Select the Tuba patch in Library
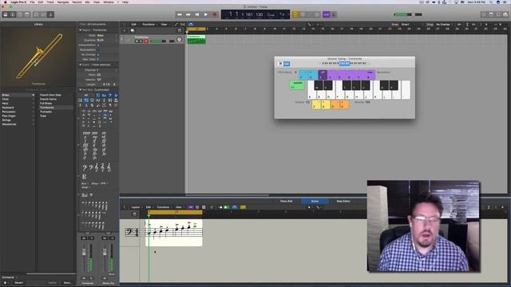 (x=43, y=116)
